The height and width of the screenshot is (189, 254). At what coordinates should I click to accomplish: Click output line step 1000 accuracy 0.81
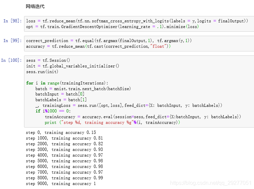point(64,138)
